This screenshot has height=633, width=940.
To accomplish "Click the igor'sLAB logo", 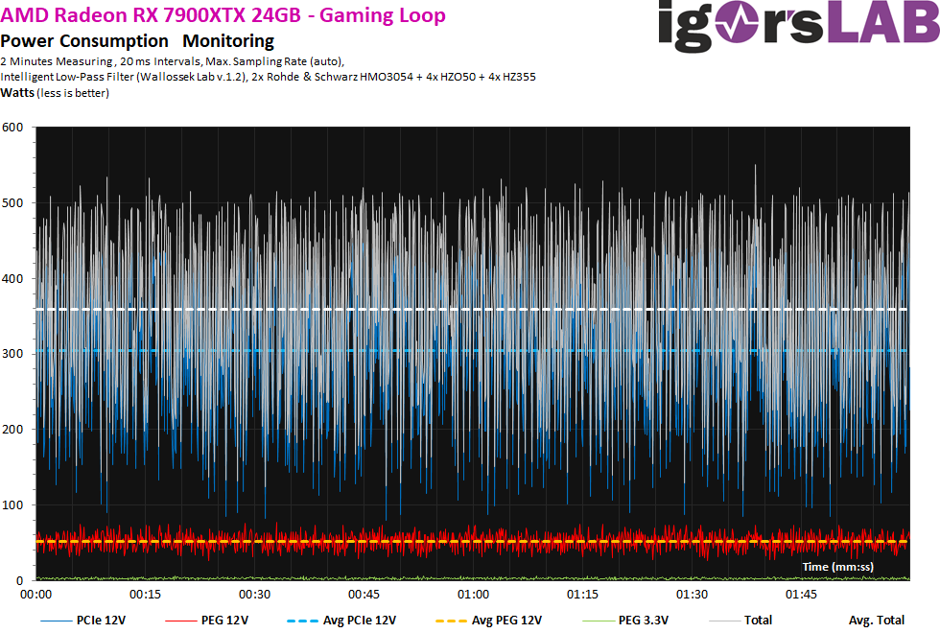I will coord(798,25).
